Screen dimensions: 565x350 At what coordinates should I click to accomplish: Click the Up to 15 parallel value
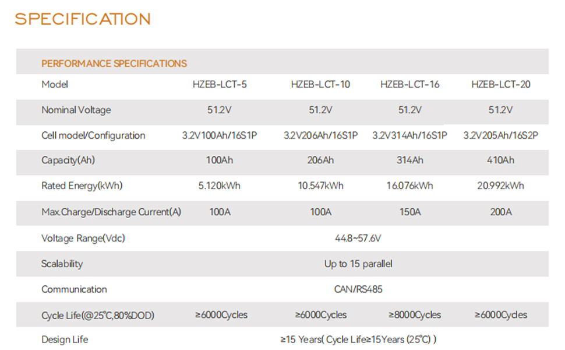[358, 264]
